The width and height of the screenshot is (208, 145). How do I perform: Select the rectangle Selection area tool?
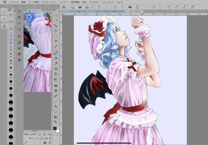(x=56, y=36)
